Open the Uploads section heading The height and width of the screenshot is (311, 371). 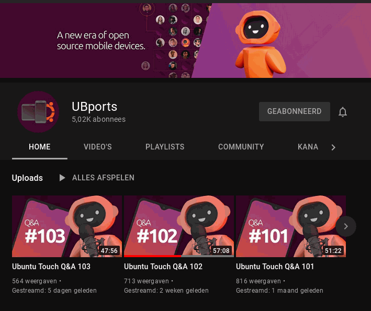27,178
